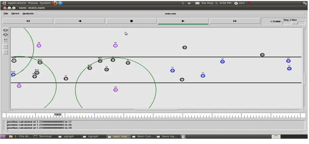Image resolution: width=309 pixels, height=144 pixels.
Task: Click the log line ending 'in 26'
Action: click(x=39, y=125)
